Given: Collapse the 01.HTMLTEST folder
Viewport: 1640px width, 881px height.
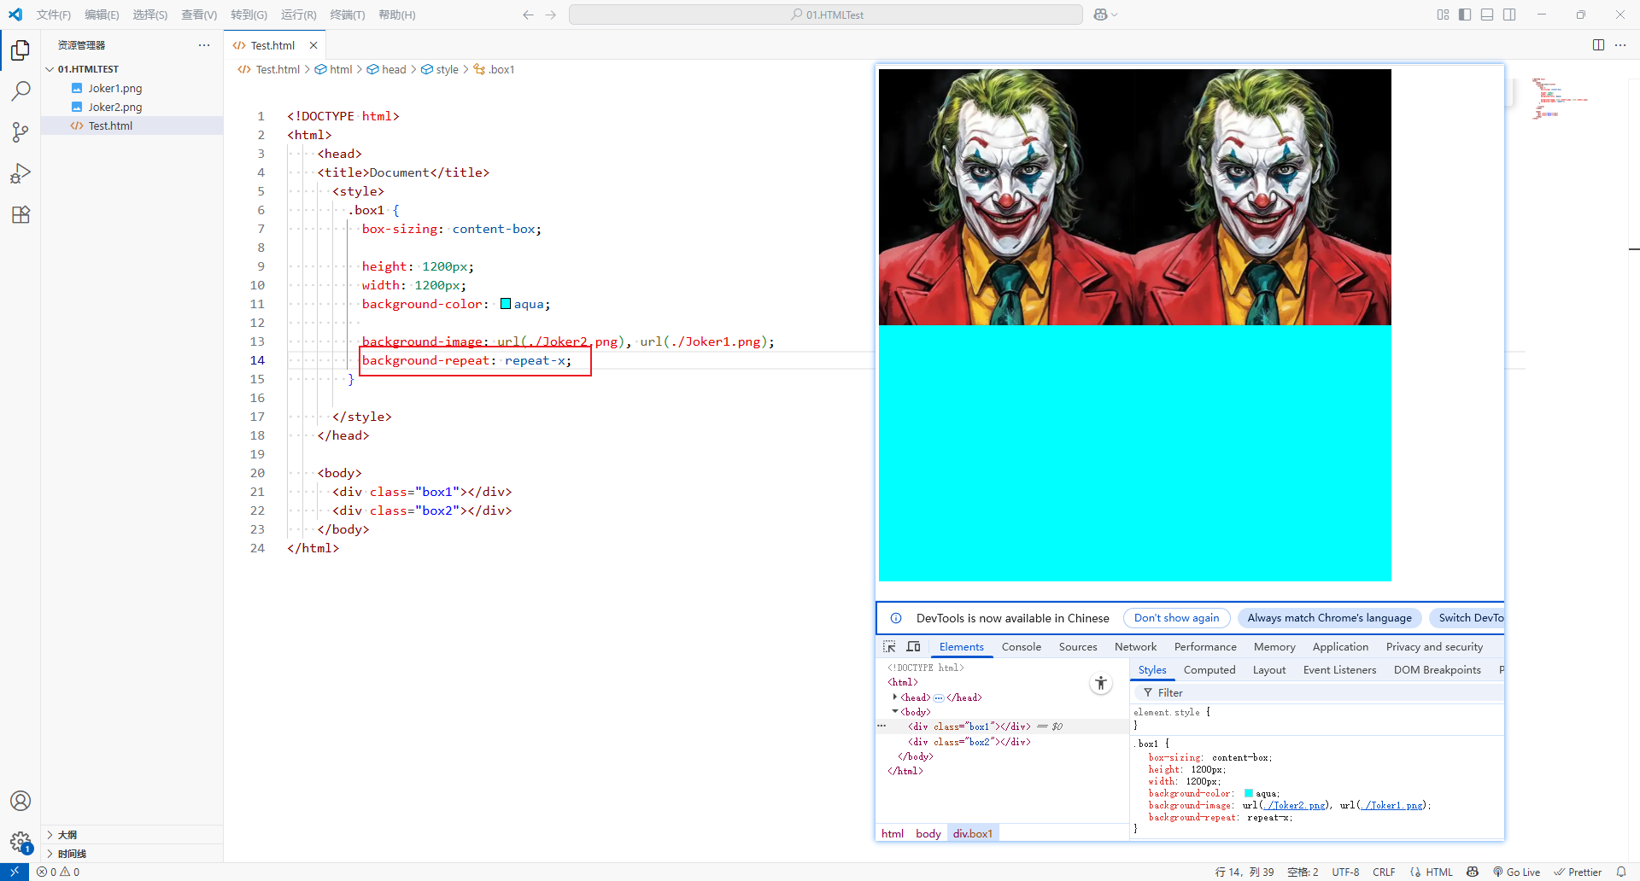Looking at the screenshot, I should tap(50, 69).
